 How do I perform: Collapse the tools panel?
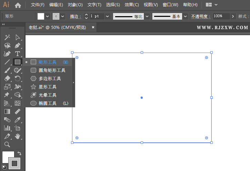(x=3, y=24)
